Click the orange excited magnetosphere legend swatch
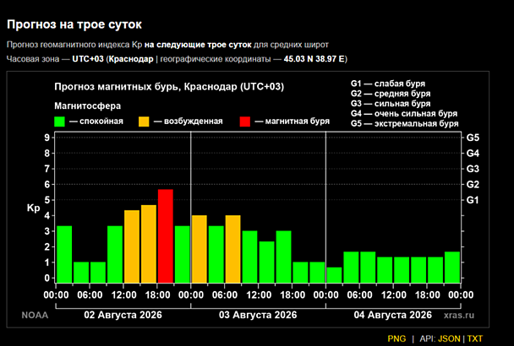This screenshot has width=514, height=346. (144, 122)
